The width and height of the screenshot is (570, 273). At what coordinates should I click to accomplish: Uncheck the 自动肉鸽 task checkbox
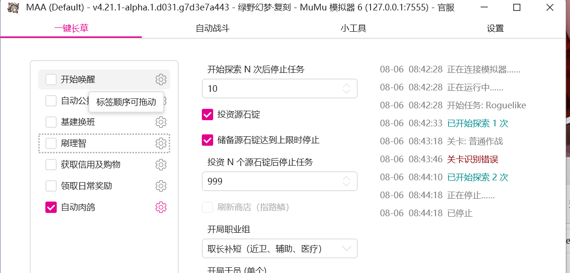pos(51,207)
